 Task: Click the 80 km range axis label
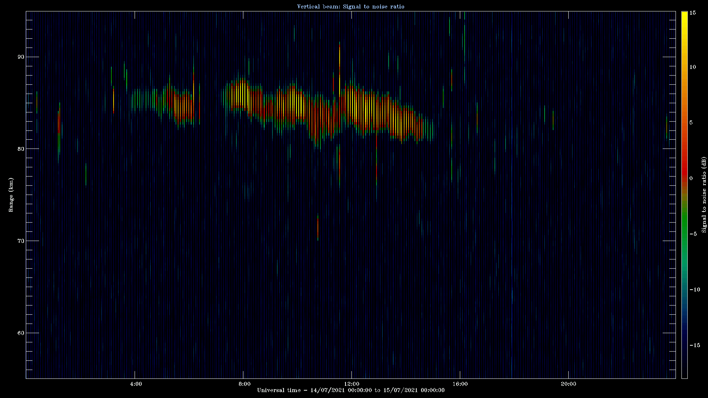point(21,149)
